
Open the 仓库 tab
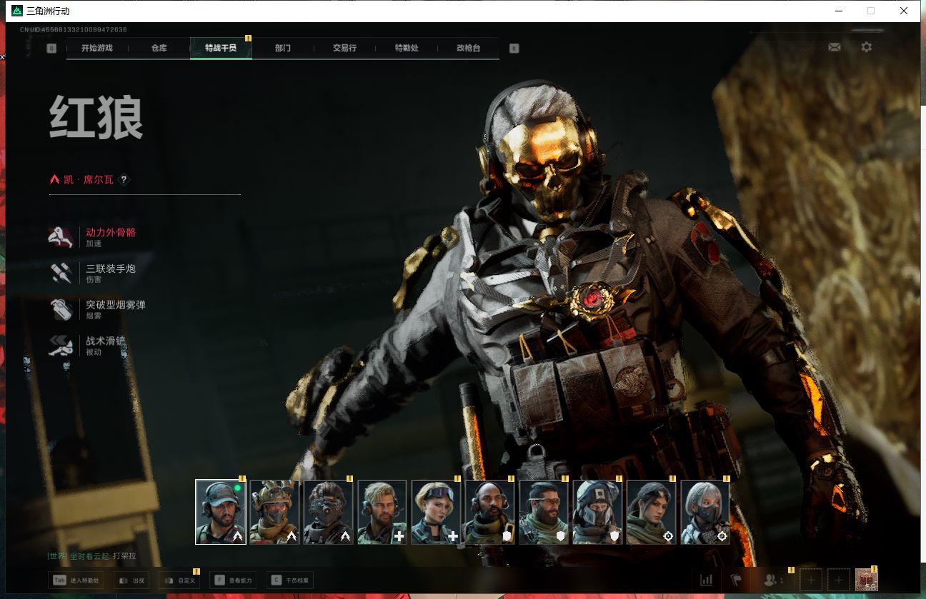pos(159,48)
